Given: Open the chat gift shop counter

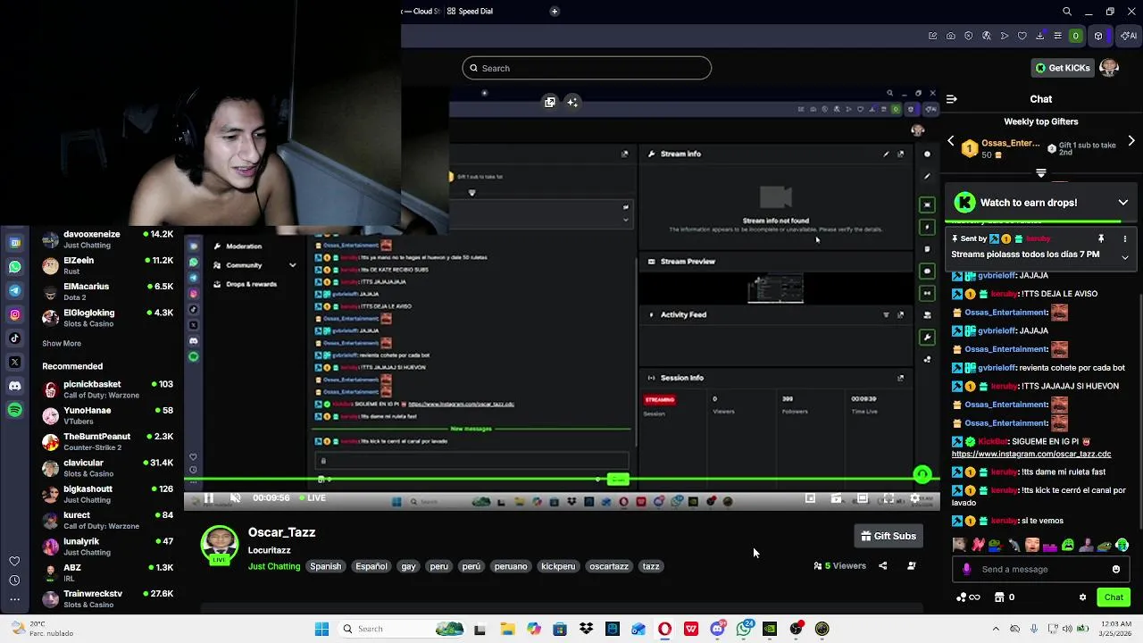Looking at the screenshot, I should (x=1005, y=597).
